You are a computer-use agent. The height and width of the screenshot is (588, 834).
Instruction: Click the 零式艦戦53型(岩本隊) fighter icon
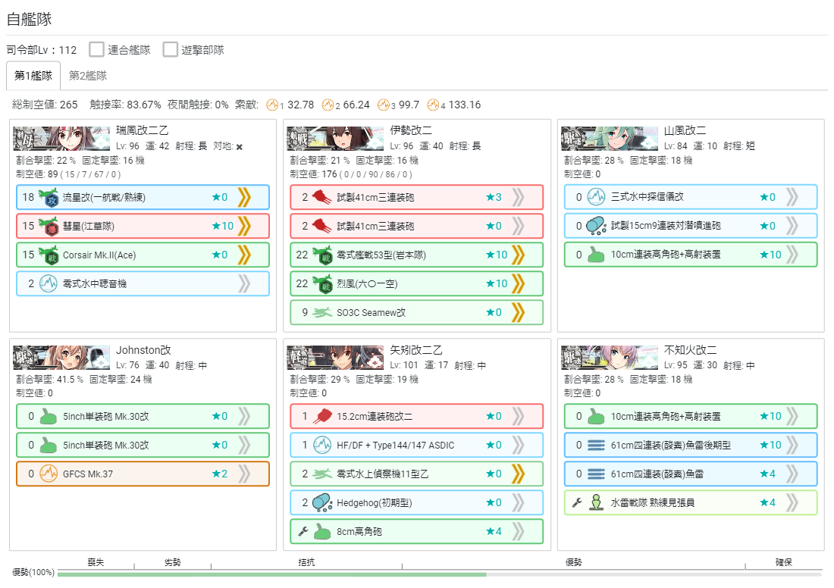tap(322, 255)
